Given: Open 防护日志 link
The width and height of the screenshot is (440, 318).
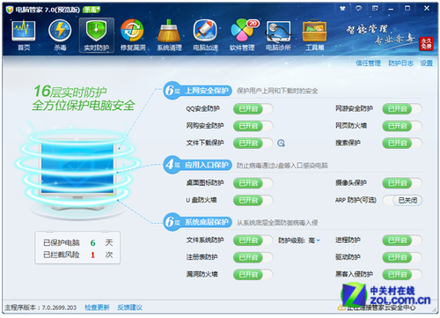Looking at the screenshot, I should click(x=401, y=63).
